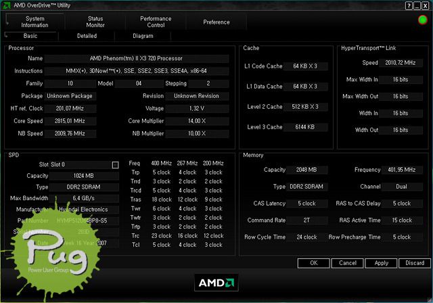Viewport: 433px width, 303px height.
Task: Switch to the System Information tab
Action: tap(35, 22)
